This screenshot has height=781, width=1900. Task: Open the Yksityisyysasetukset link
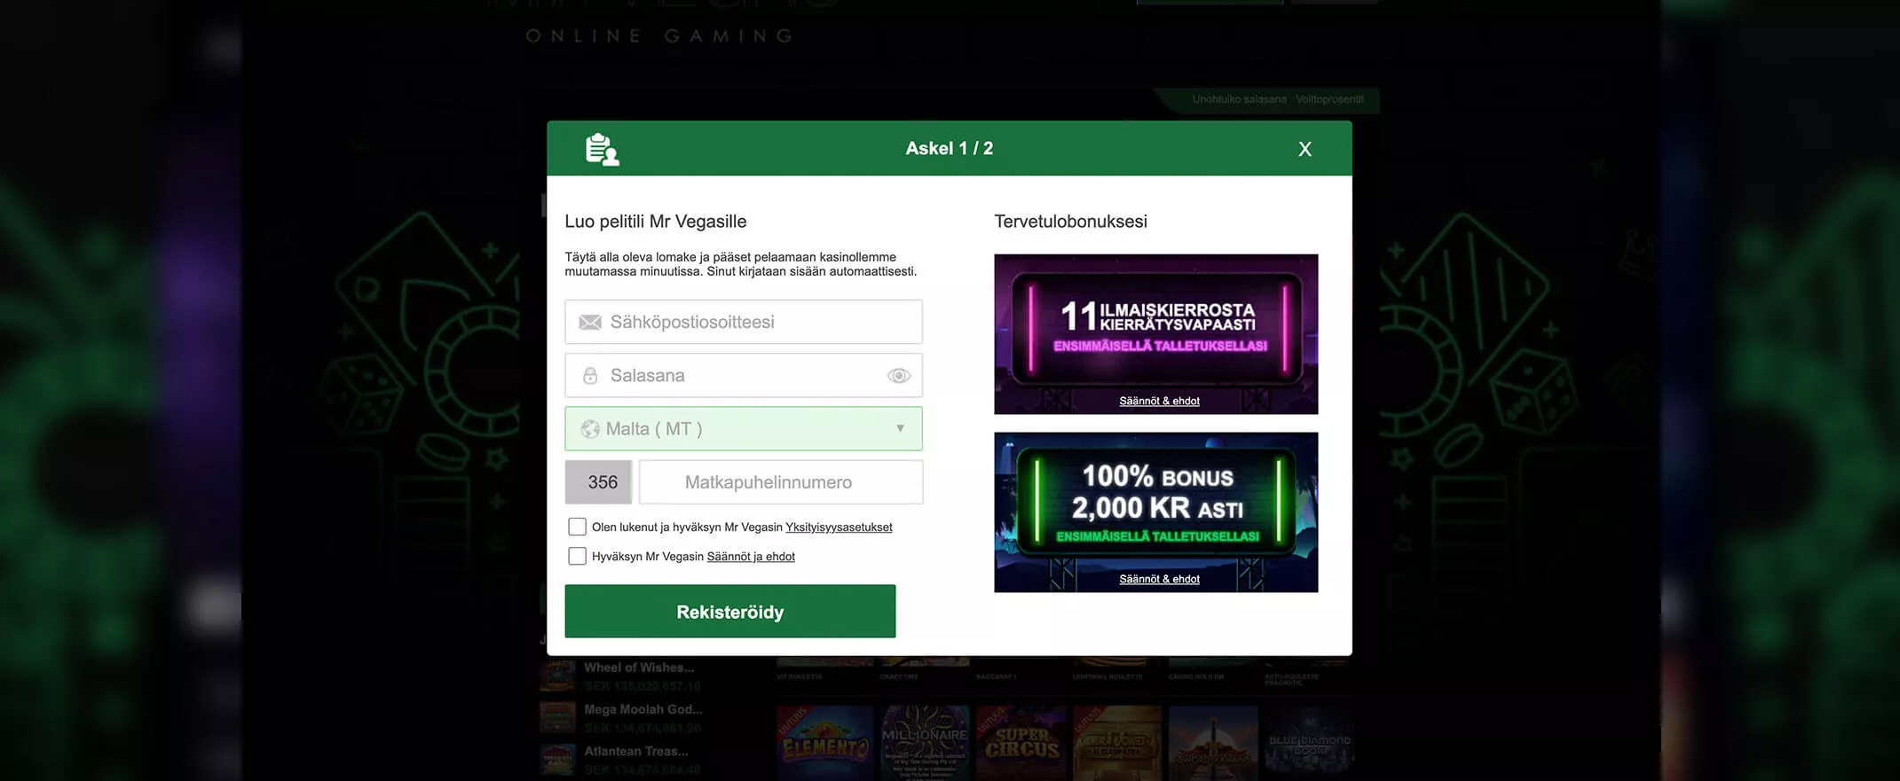[x=839, y=527]
